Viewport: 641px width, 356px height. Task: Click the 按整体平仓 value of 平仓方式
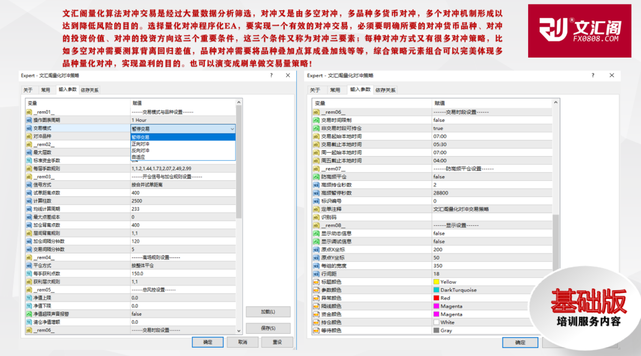143,266
